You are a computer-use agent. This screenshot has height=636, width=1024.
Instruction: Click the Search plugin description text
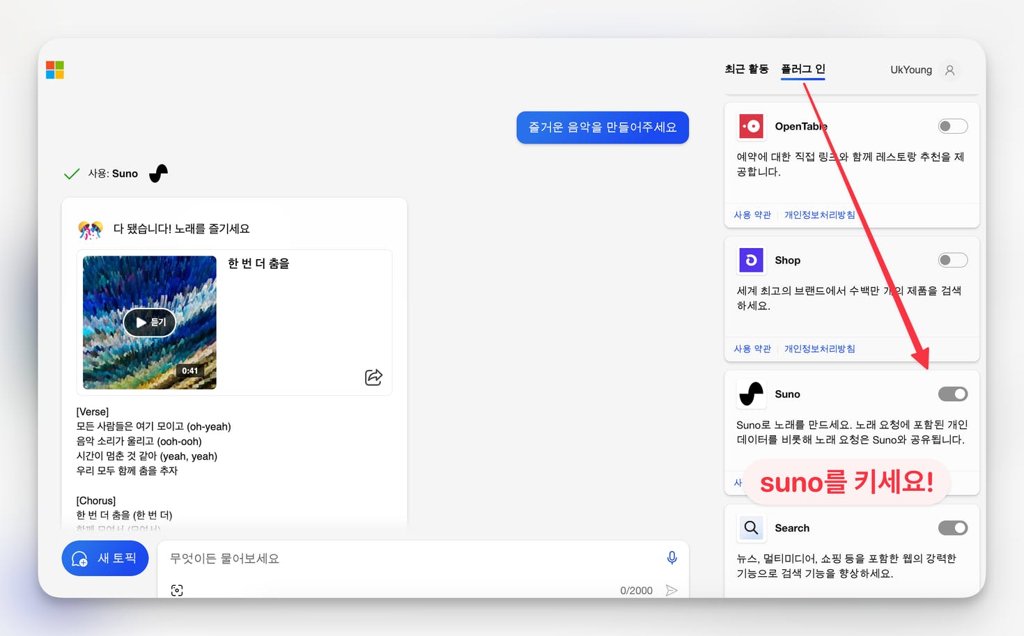(846, 566)
